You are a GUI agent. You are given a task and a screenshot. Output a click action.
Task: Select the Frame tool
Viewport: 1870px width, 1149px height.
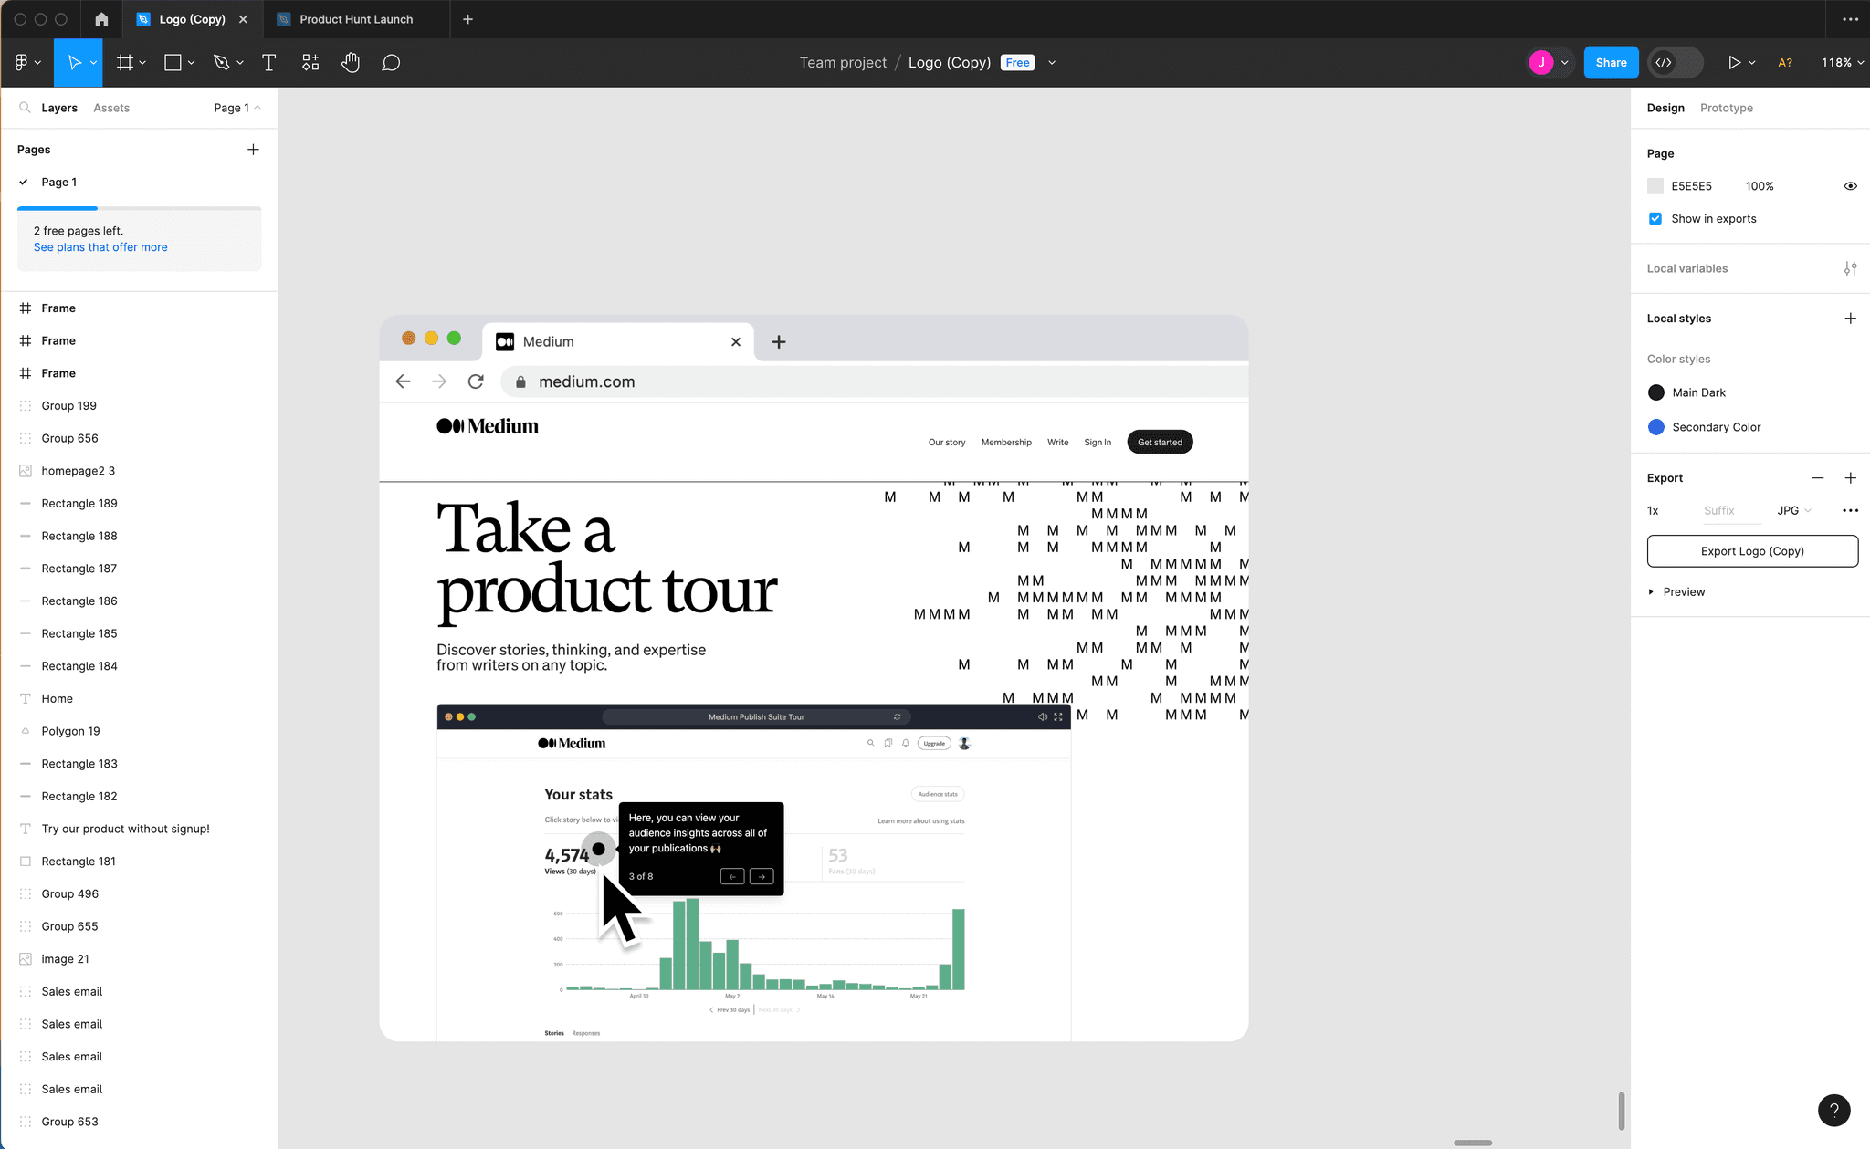click(125, 62)
